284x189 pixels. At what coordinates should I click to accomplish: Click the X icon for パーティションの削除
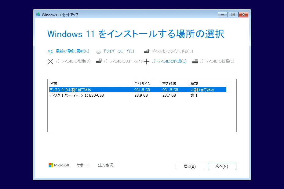(x=50, y=61)
